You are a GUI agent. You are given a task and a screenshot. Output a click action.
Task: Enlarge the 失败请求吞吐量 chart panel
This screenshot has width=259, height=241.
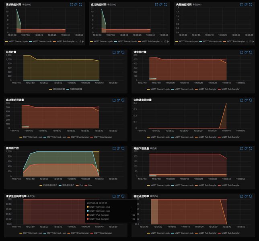tap(241, 100)
